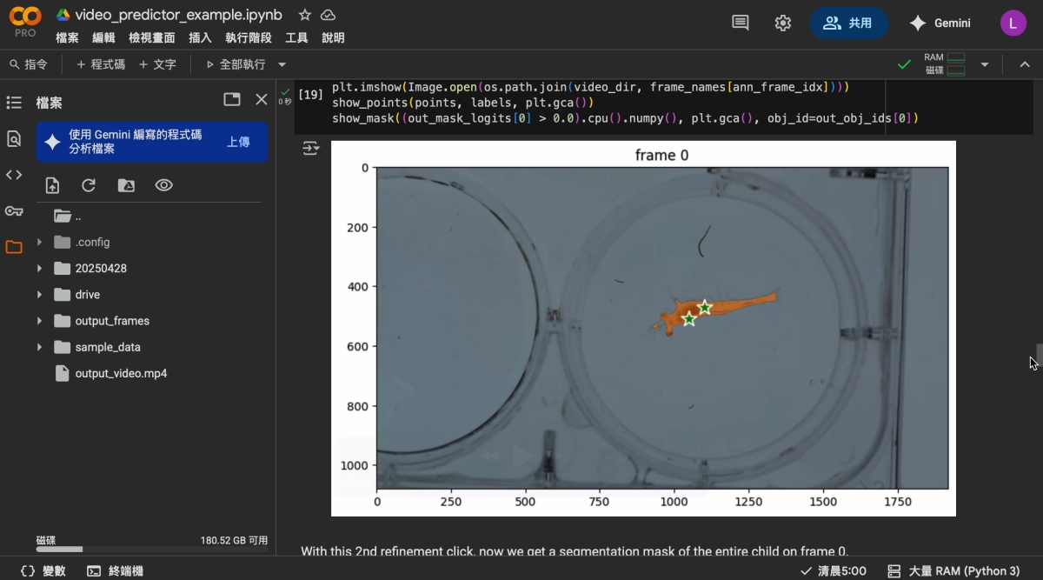The image size is (1043, 580).
Task: Click the mount Google Drive icon
Action: pyautogui.click(x=126, y=185)
